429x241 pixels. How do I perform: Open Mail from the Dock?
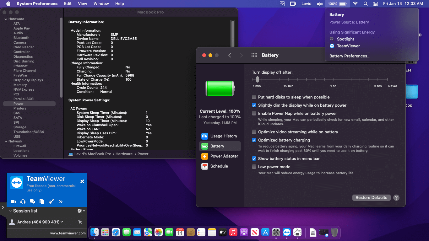(137, 232)
